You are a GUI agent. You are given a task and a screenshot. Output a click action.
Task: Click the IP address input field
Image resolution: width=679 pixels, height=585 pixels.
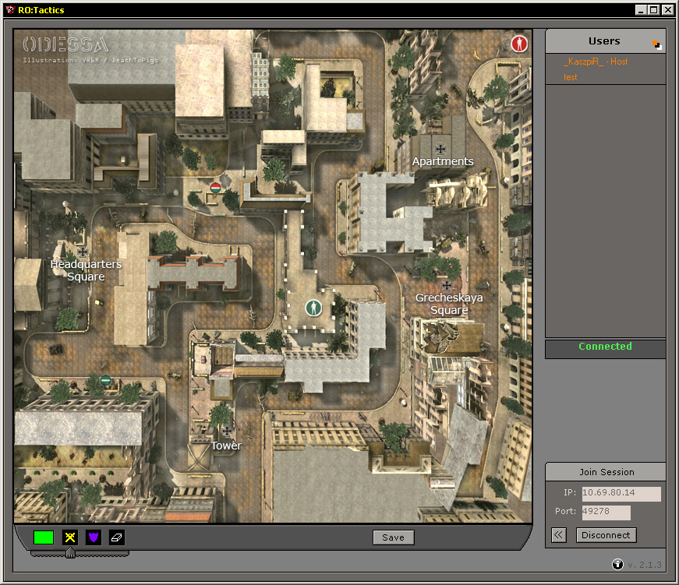click(x=621, y=494)
